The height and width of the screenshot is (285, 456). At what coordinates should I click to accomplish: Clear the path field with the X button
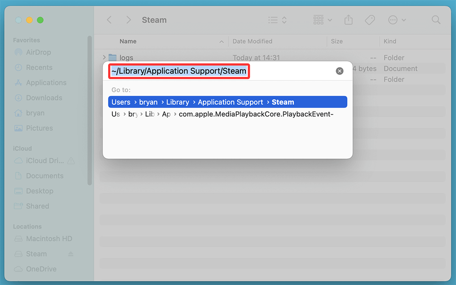339,71
